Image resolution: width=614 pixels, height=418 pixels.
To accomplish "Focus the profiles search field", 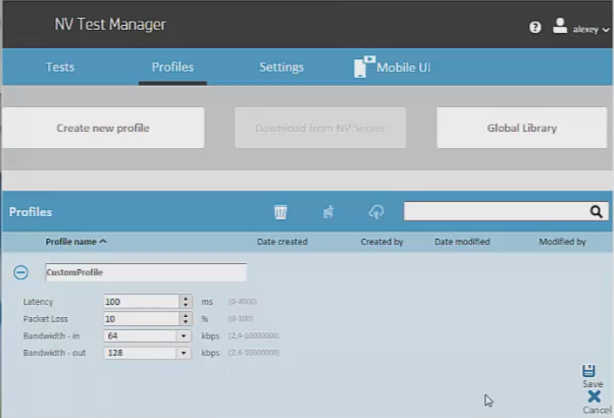I will tap(496, 212).
